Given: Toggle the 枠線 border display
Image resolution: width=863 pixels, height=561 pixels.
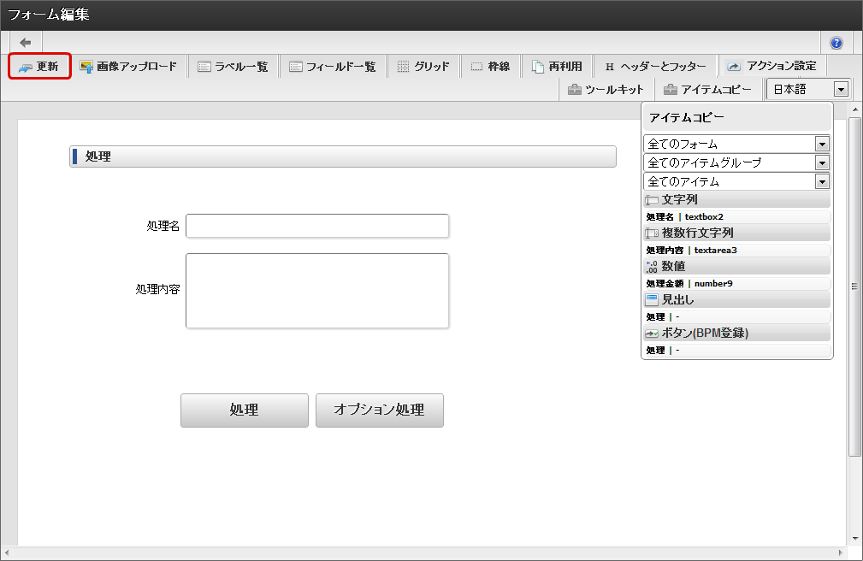Looking at the screenshot, I should [490, 67].
